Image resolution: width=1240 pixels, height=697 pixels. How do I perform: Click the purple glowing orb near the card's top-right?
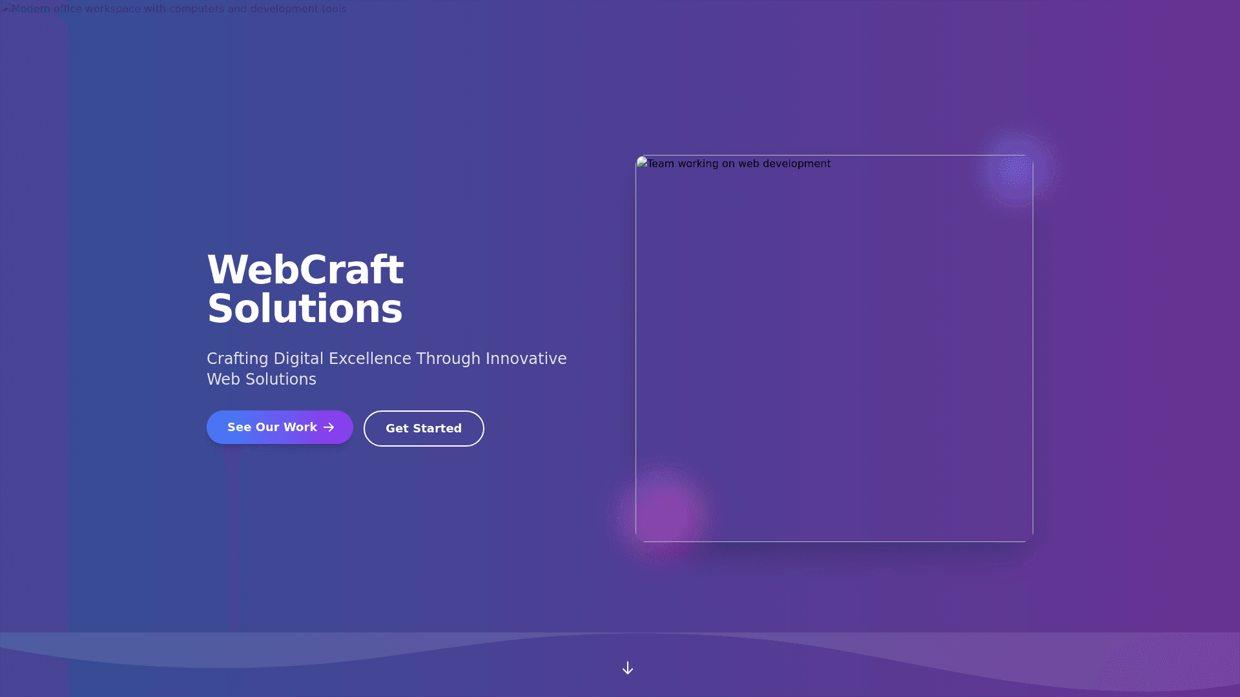[x=1017, y=169]
